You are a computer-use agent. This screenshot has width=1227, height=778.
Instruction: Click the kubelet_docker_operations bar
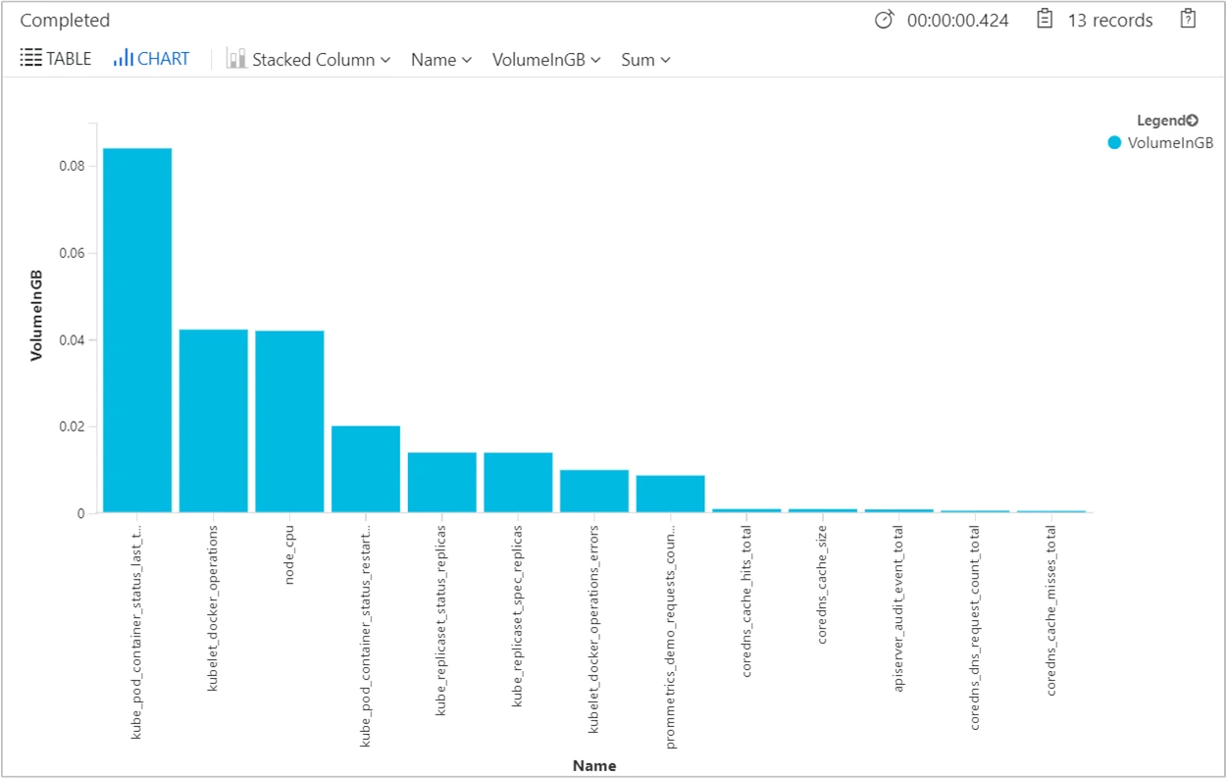coord(213,421)
